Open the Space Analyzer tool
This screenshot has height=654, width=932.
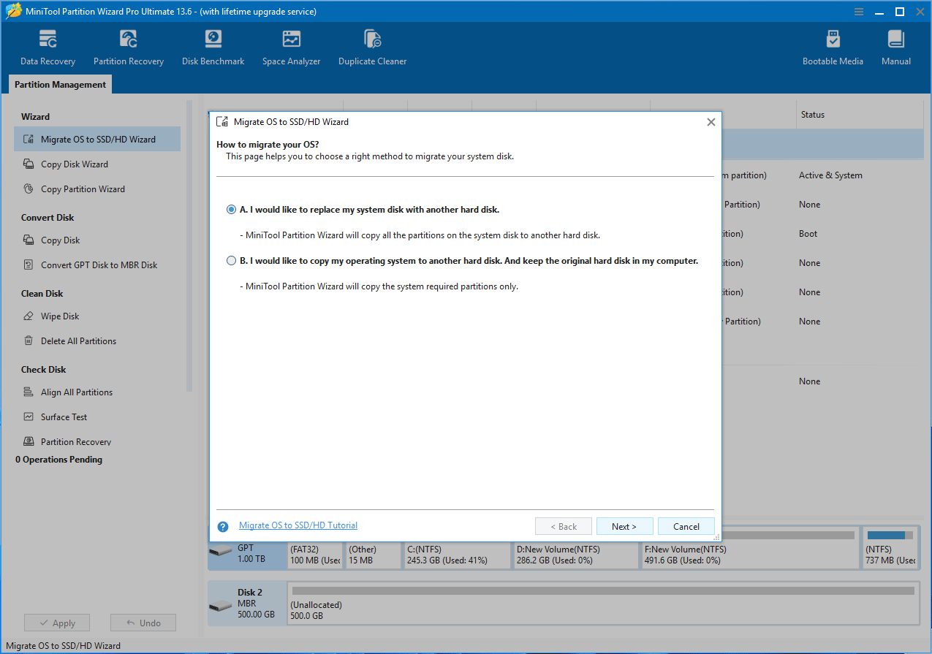pos(291,47)
